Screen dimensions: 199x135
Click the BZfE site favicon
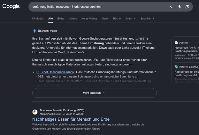[x=35, y=112]
